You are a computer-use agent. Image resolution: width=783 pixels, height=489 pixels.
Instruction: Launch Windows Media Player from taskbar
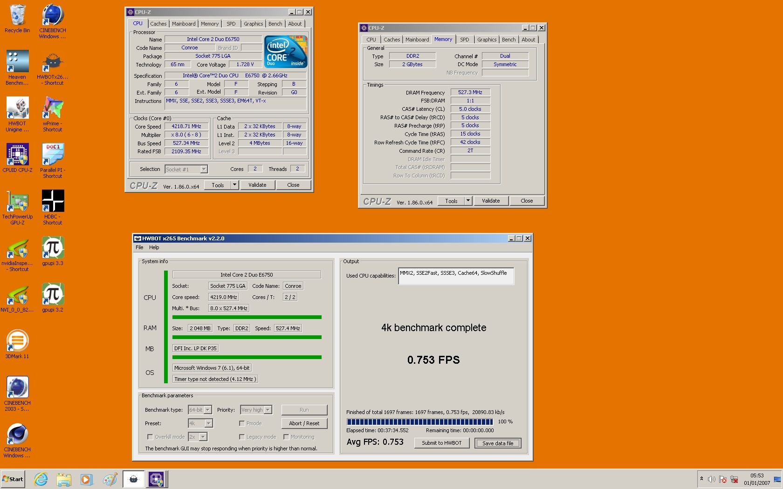(x=86, y=479)
